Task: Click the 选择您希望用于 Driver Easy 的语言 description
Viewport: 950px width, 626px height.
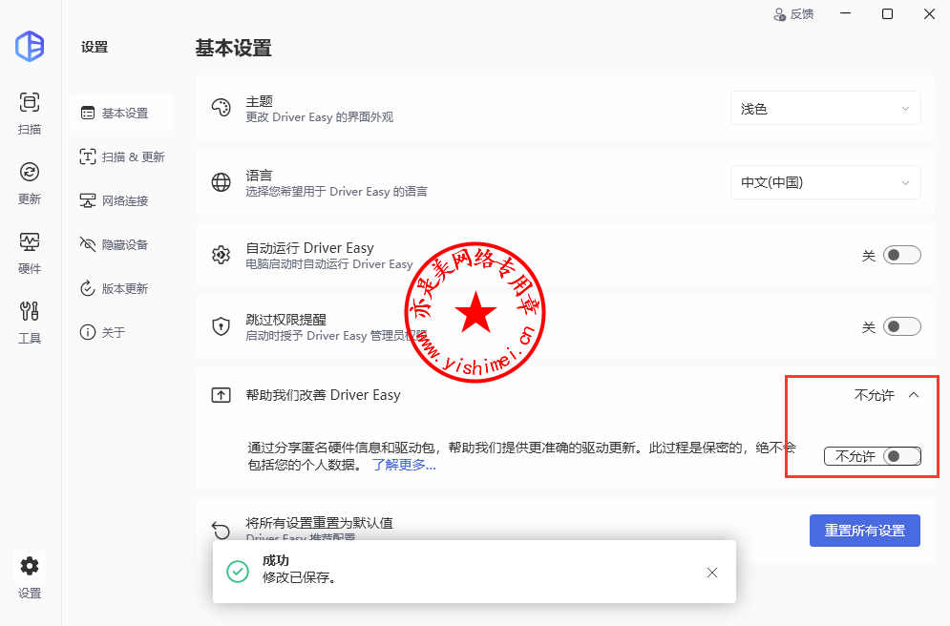Action: click(336, 192)
